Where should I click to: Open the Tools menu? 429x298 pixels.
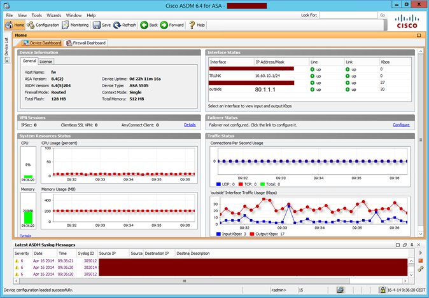(37, 15)
